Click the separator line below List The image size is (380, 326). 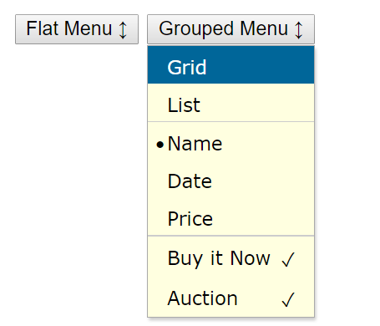tap(231, 122)
